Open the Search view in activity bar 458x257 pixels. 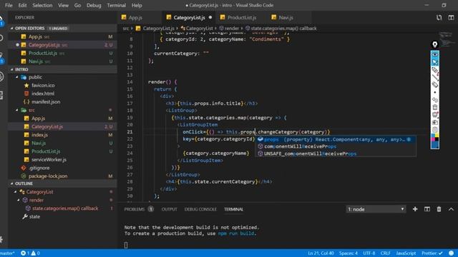pyautogui.click(x=1, y=38)
